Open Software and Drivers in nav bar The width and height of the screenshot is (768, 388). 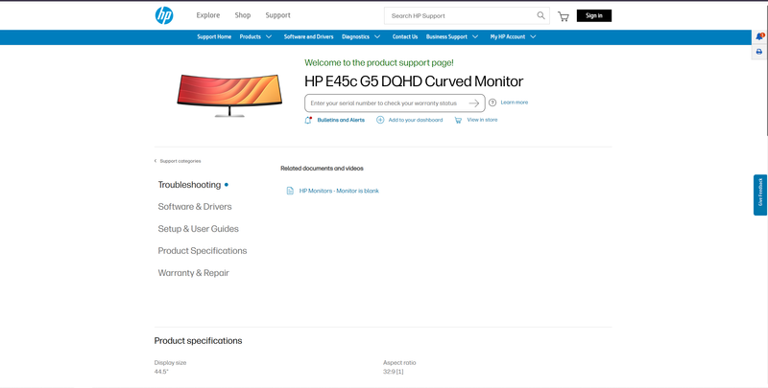[308, 36]
